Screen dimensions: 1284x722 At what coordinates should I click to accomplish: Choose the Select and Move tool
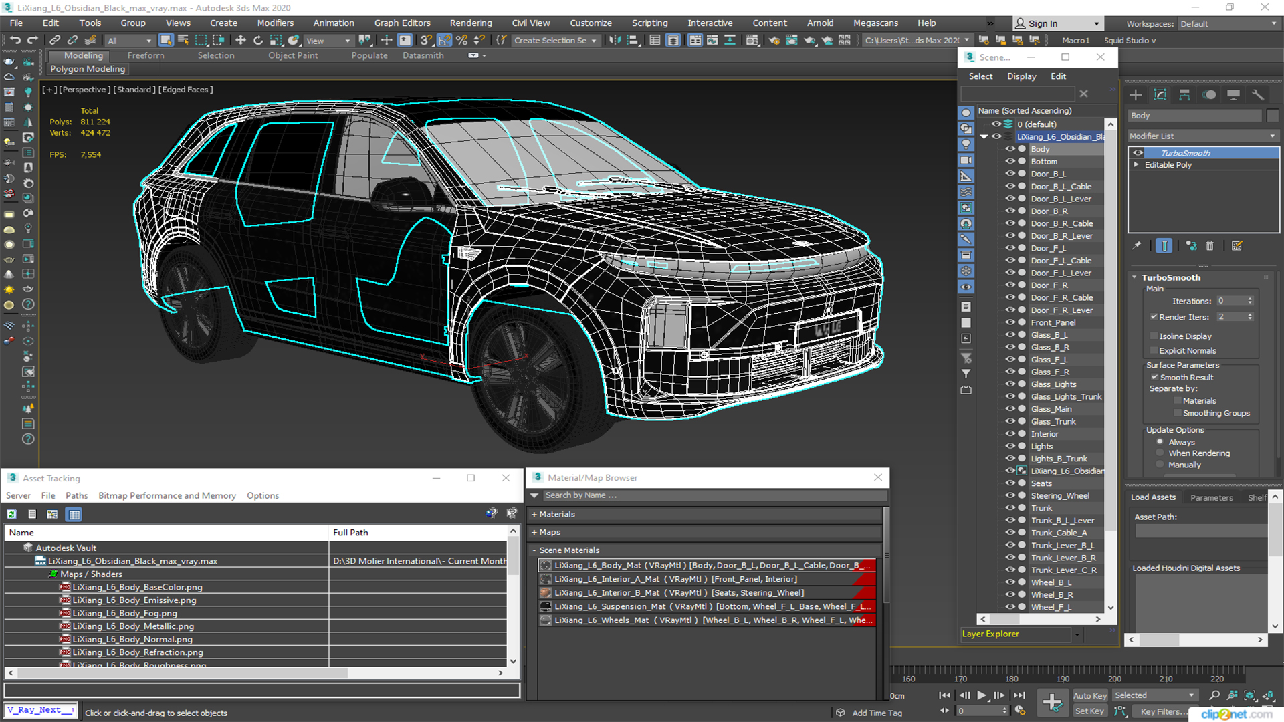[x=241, y=41]
